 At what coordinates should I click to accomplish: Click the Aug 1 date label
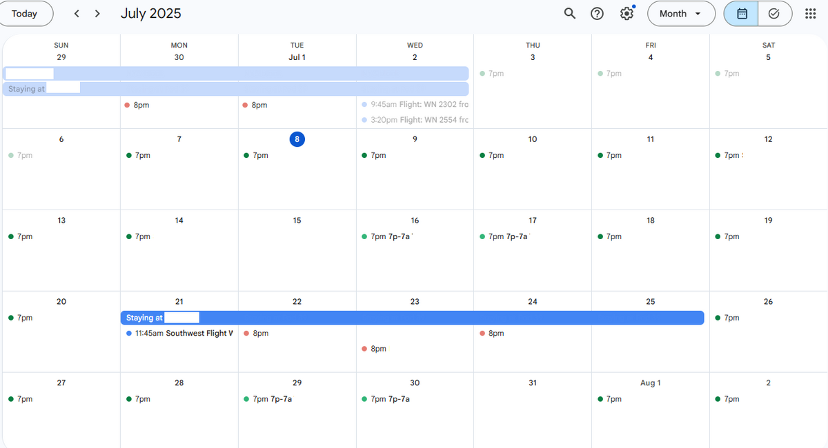pos(650,383)
